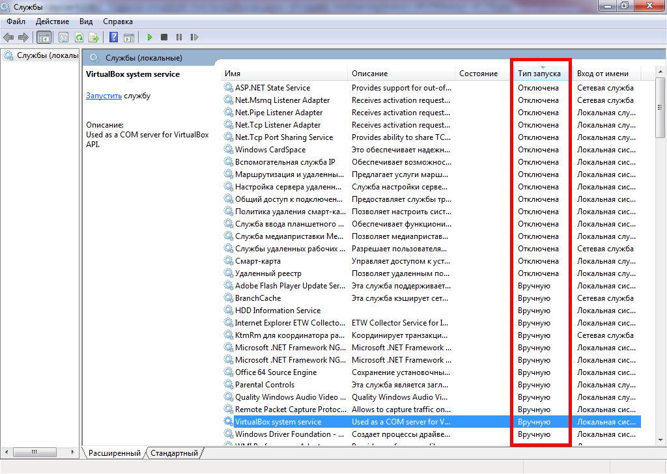Open Help with the blue question mark icon
The image size is (667, 474).
coord(114,38)
